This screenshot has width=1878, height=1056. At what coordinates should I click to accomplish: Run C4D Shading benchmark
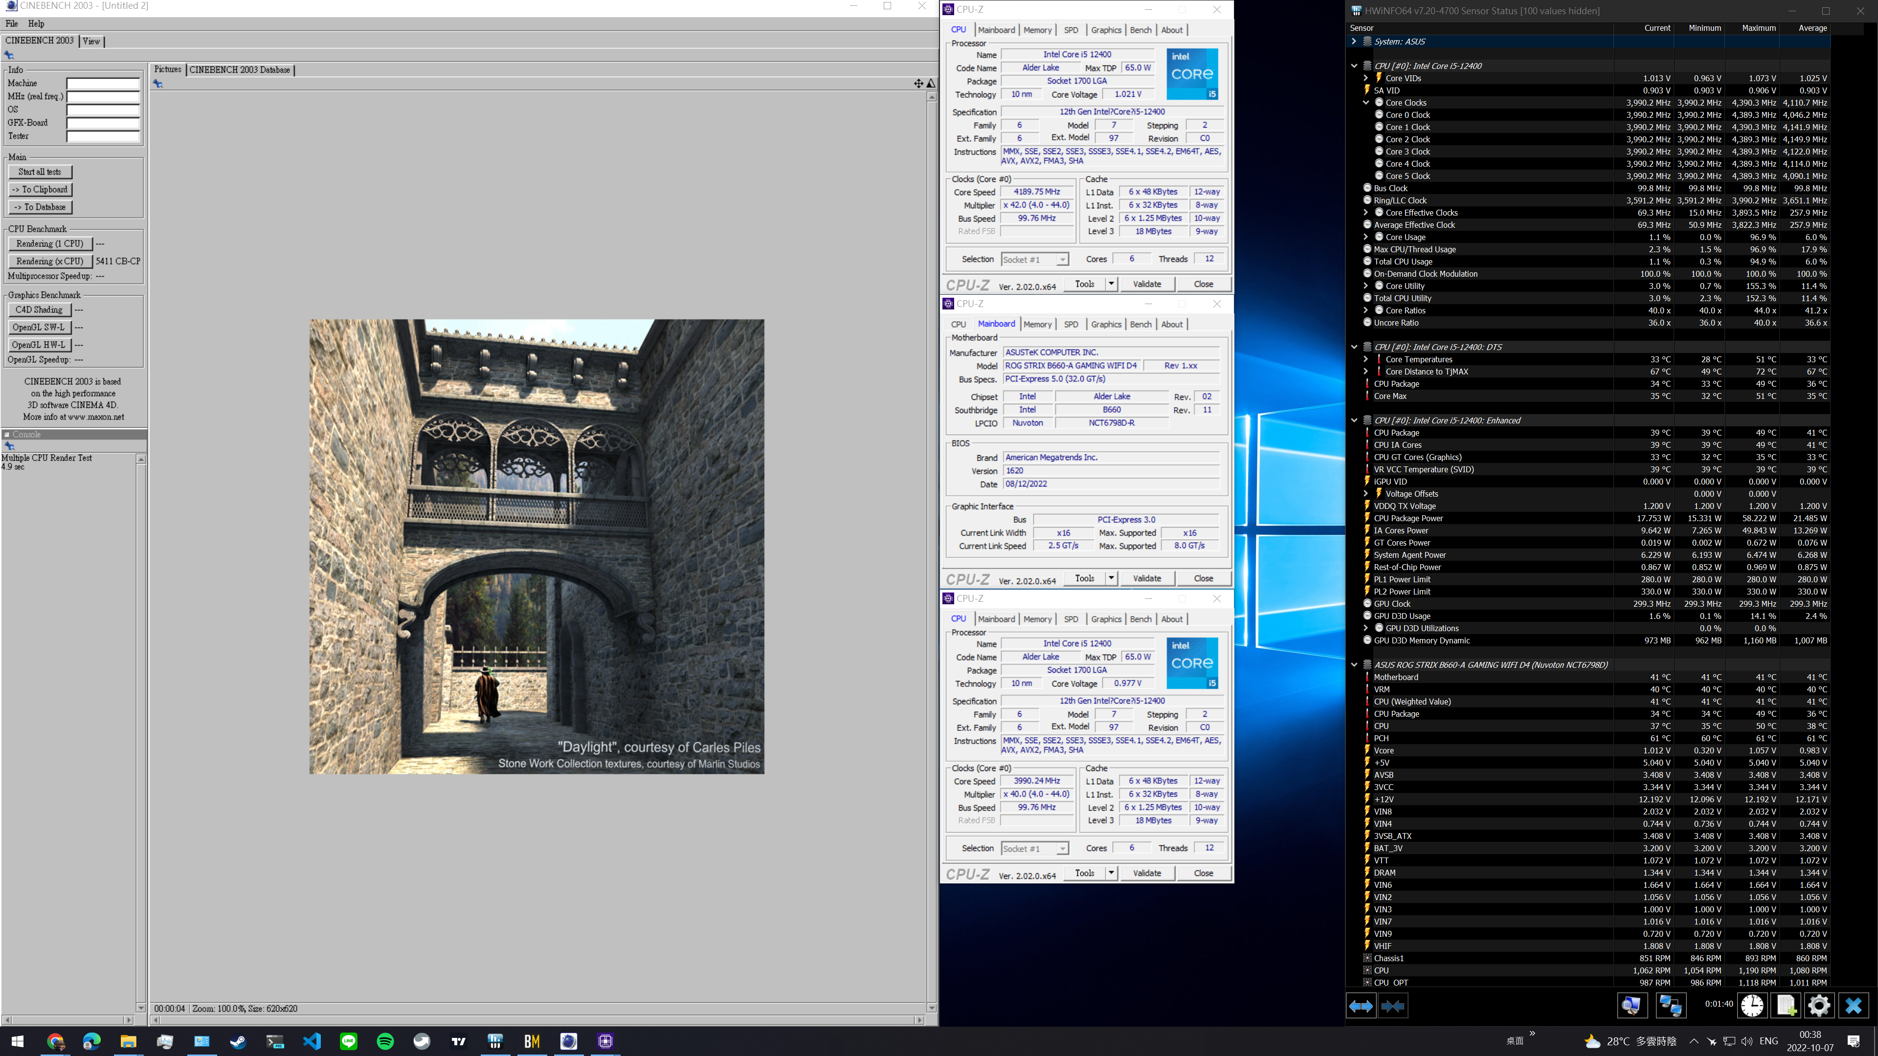click(x=39, y=310)
